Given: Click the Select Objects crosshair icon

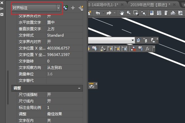Looking at the screenshot, I should 73,8.
